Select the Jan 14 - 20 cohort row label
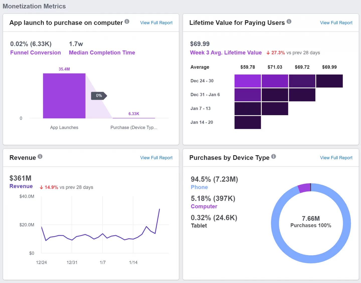The image size is (361, 283). (x=202, y=122)
